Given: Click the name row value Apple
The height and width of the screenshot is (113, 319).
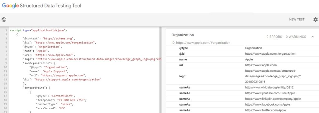Looking at the screenshot, I should point(249,59).
